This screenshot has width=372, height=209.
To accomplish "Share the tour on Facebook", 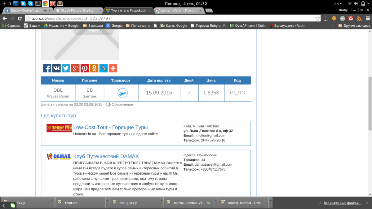I will pyautogui.click(x=47, y=68).
